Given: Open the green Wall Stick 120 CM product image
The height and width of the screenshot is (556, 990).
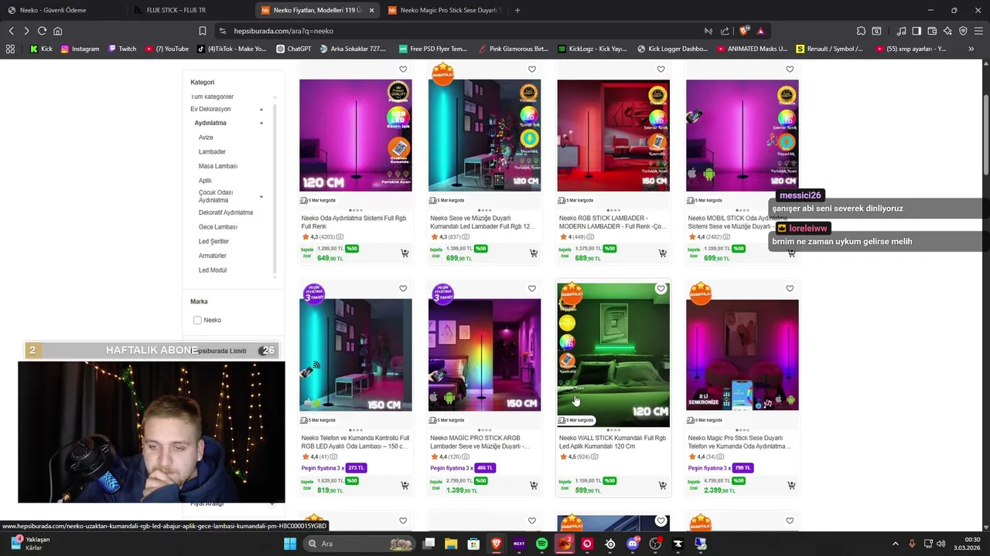Looking at the screenshot, I should [613, 354].
